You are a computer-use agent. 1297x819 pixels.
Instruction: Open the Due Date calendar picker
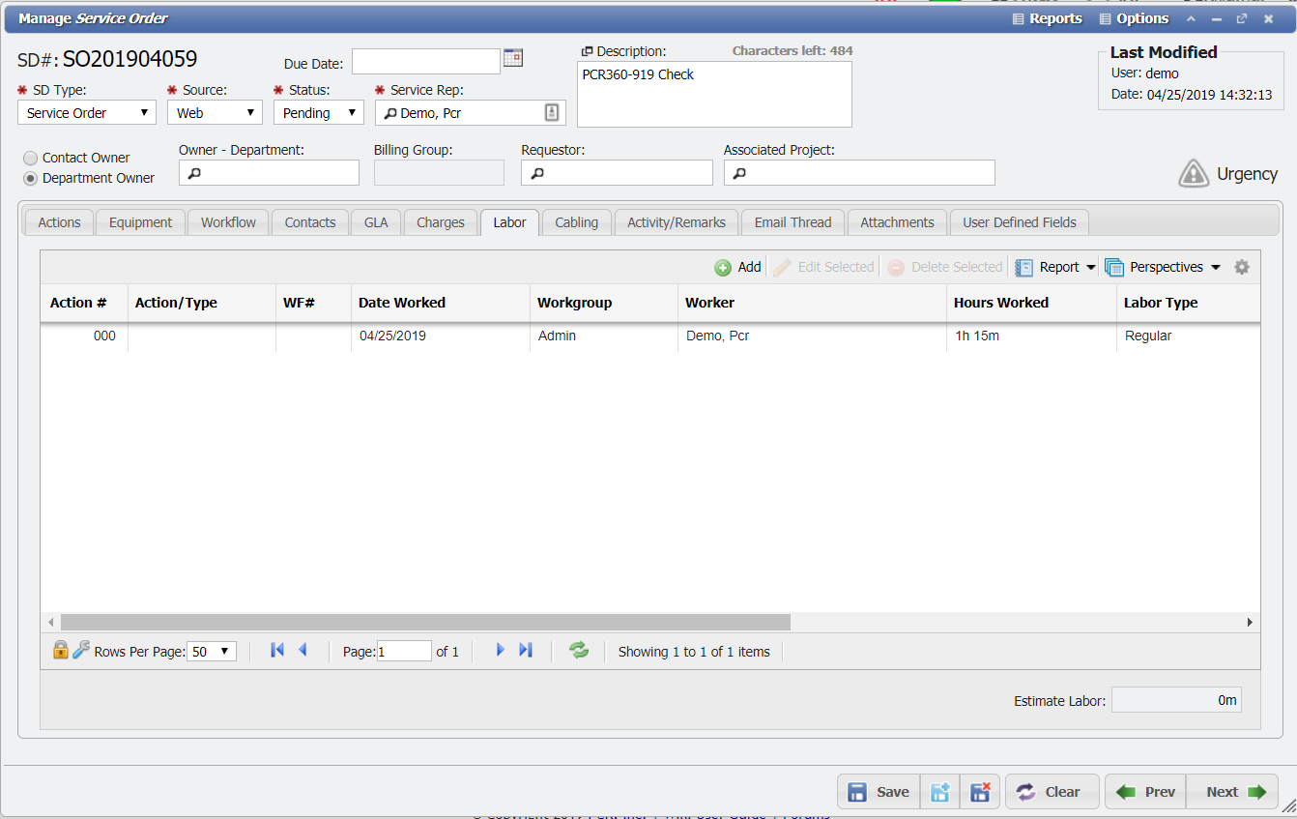pyautogui.click(x=513, y=58)
